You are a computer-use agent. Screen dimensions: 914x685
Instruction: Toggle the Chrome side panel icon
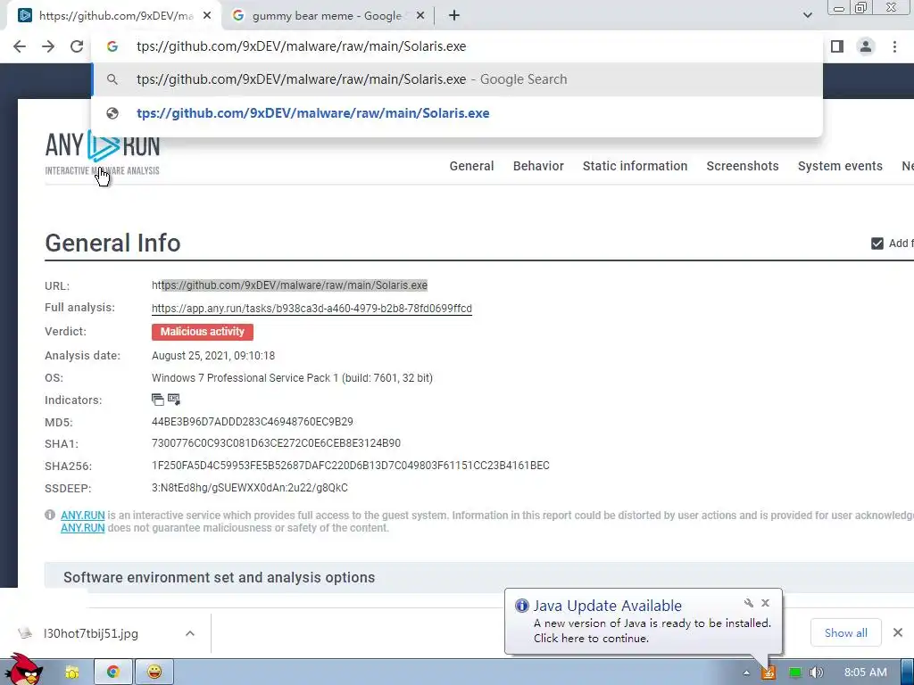coord(837,46)
